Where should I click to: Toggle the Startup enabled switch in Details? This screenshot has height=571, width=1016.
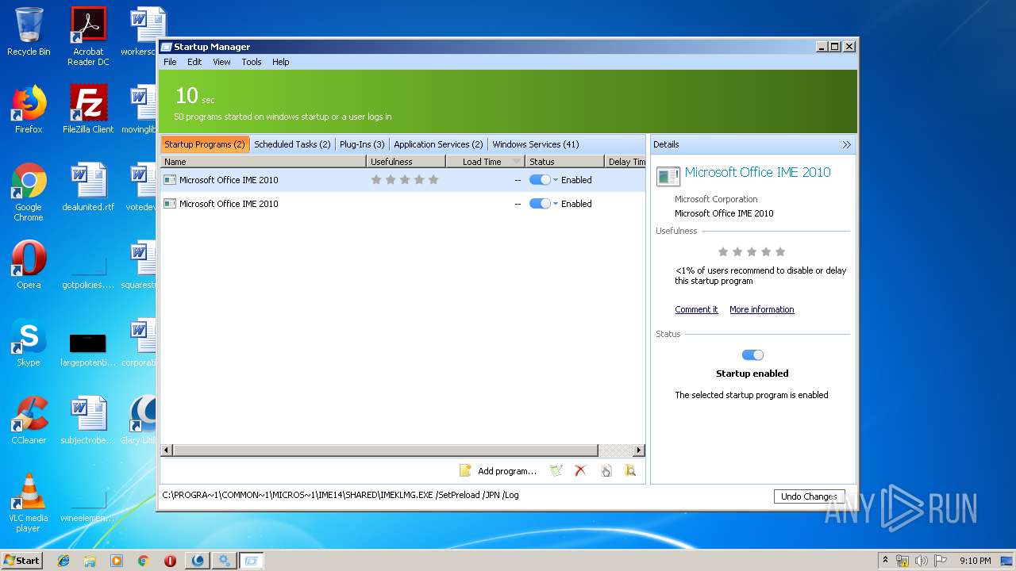tap(752, 355)
